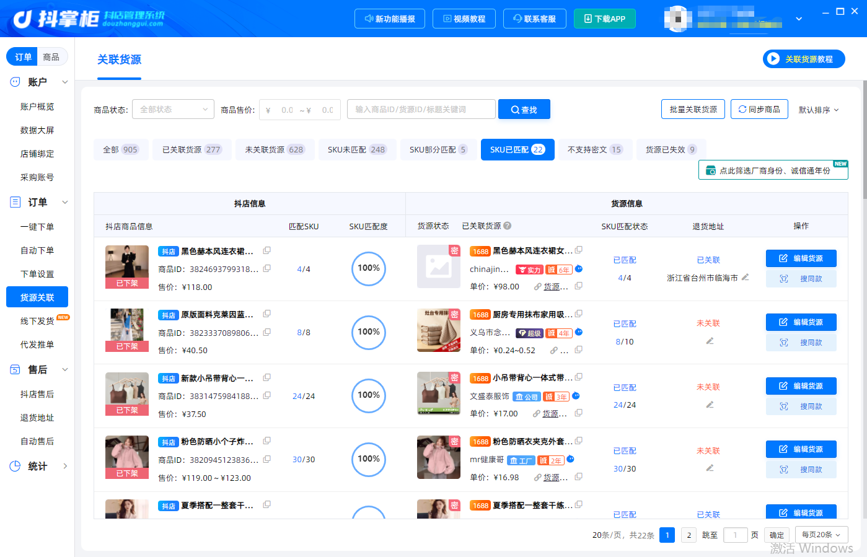Click edit pencil in 厨房专用抹布 row
This screenshot has width=867, height=557.
pos(710,341)
